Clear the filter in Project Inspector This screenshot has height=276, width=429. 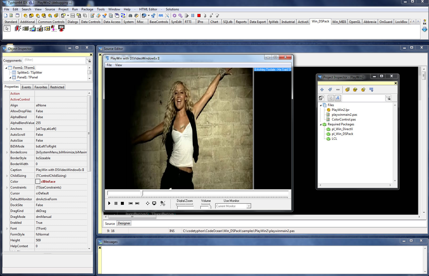coord(388,98)
